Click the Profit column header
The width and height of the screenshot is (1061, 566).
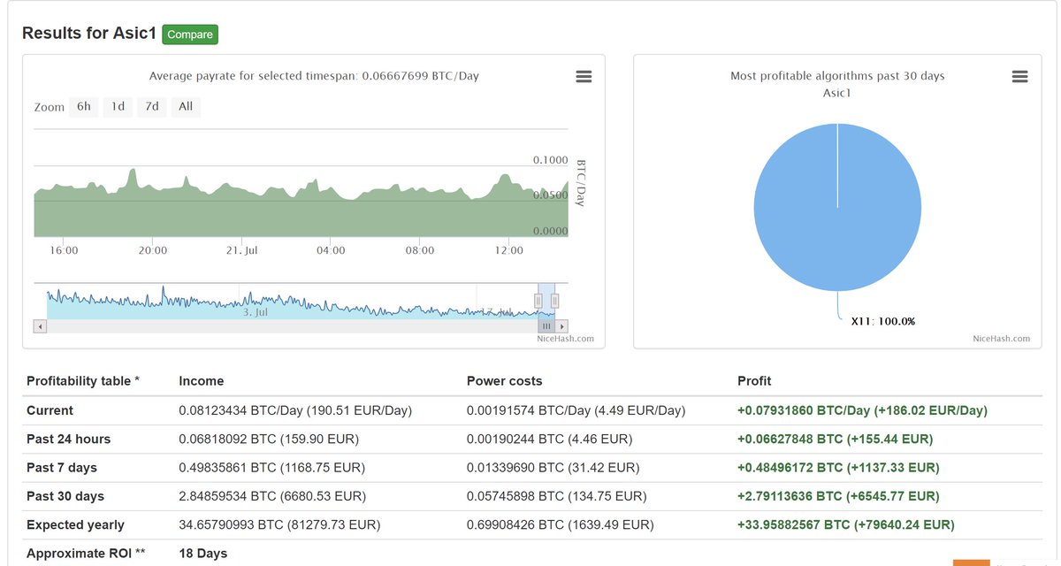click(x=754, y=381)
